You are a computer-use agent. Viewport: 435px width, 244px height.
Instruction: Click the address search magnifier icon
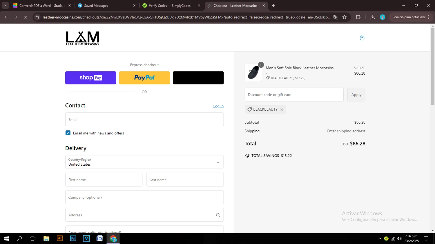point(218,215)
